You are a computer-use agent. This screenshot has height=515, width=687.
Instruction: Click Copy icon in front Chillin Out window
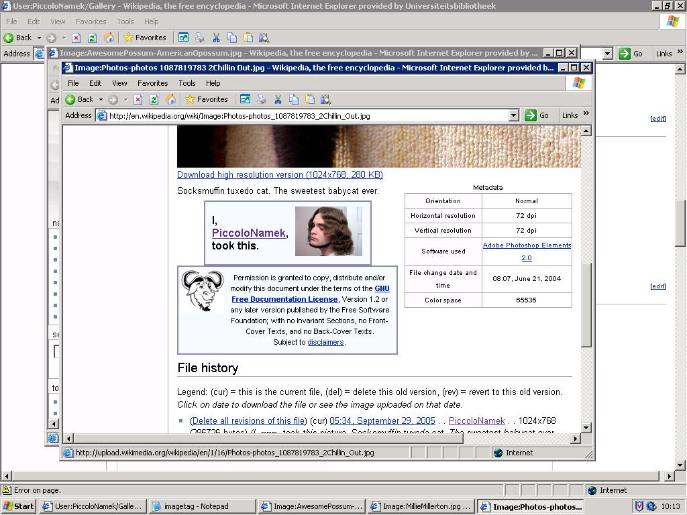coord(294,99)
